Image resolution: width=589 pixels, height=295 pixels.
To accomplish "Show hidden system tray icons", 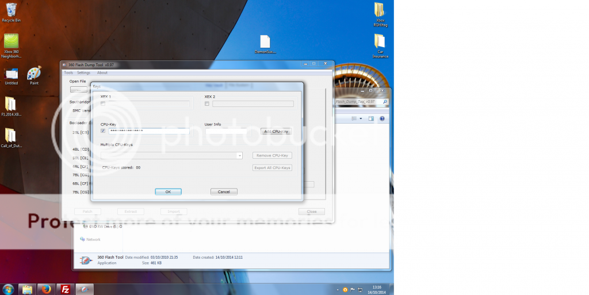I will [x=338, y=289].
